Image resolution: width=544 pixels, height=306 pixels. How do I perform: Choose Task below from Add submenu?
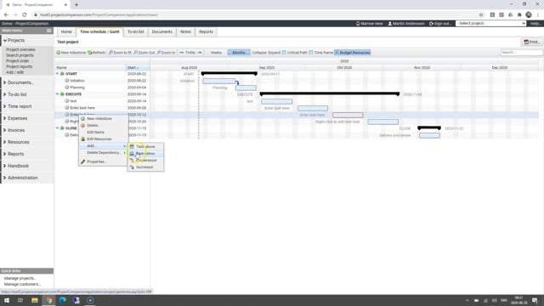pyautogui.click(x=145, y=153)
